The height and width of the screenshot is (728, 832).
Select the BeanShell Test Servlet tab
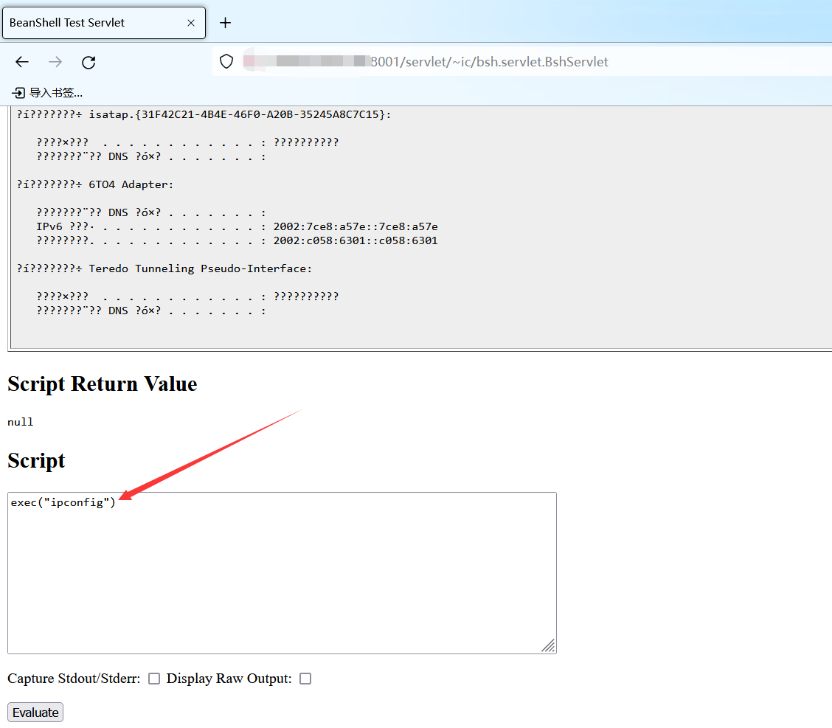tap(89, 23)
